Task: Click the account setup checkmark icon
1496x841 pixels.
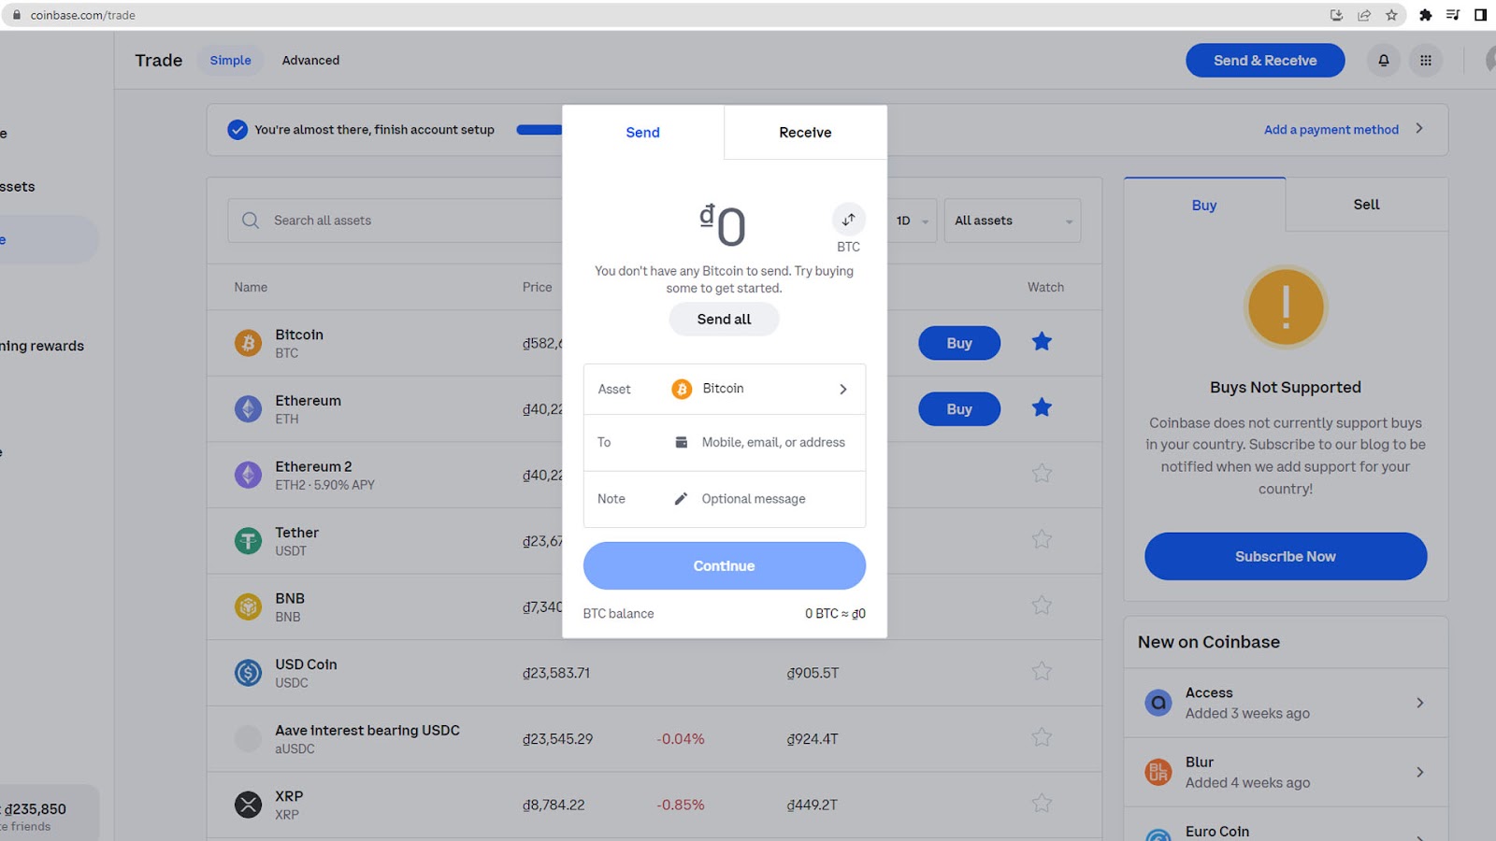Action: (237, 130)
